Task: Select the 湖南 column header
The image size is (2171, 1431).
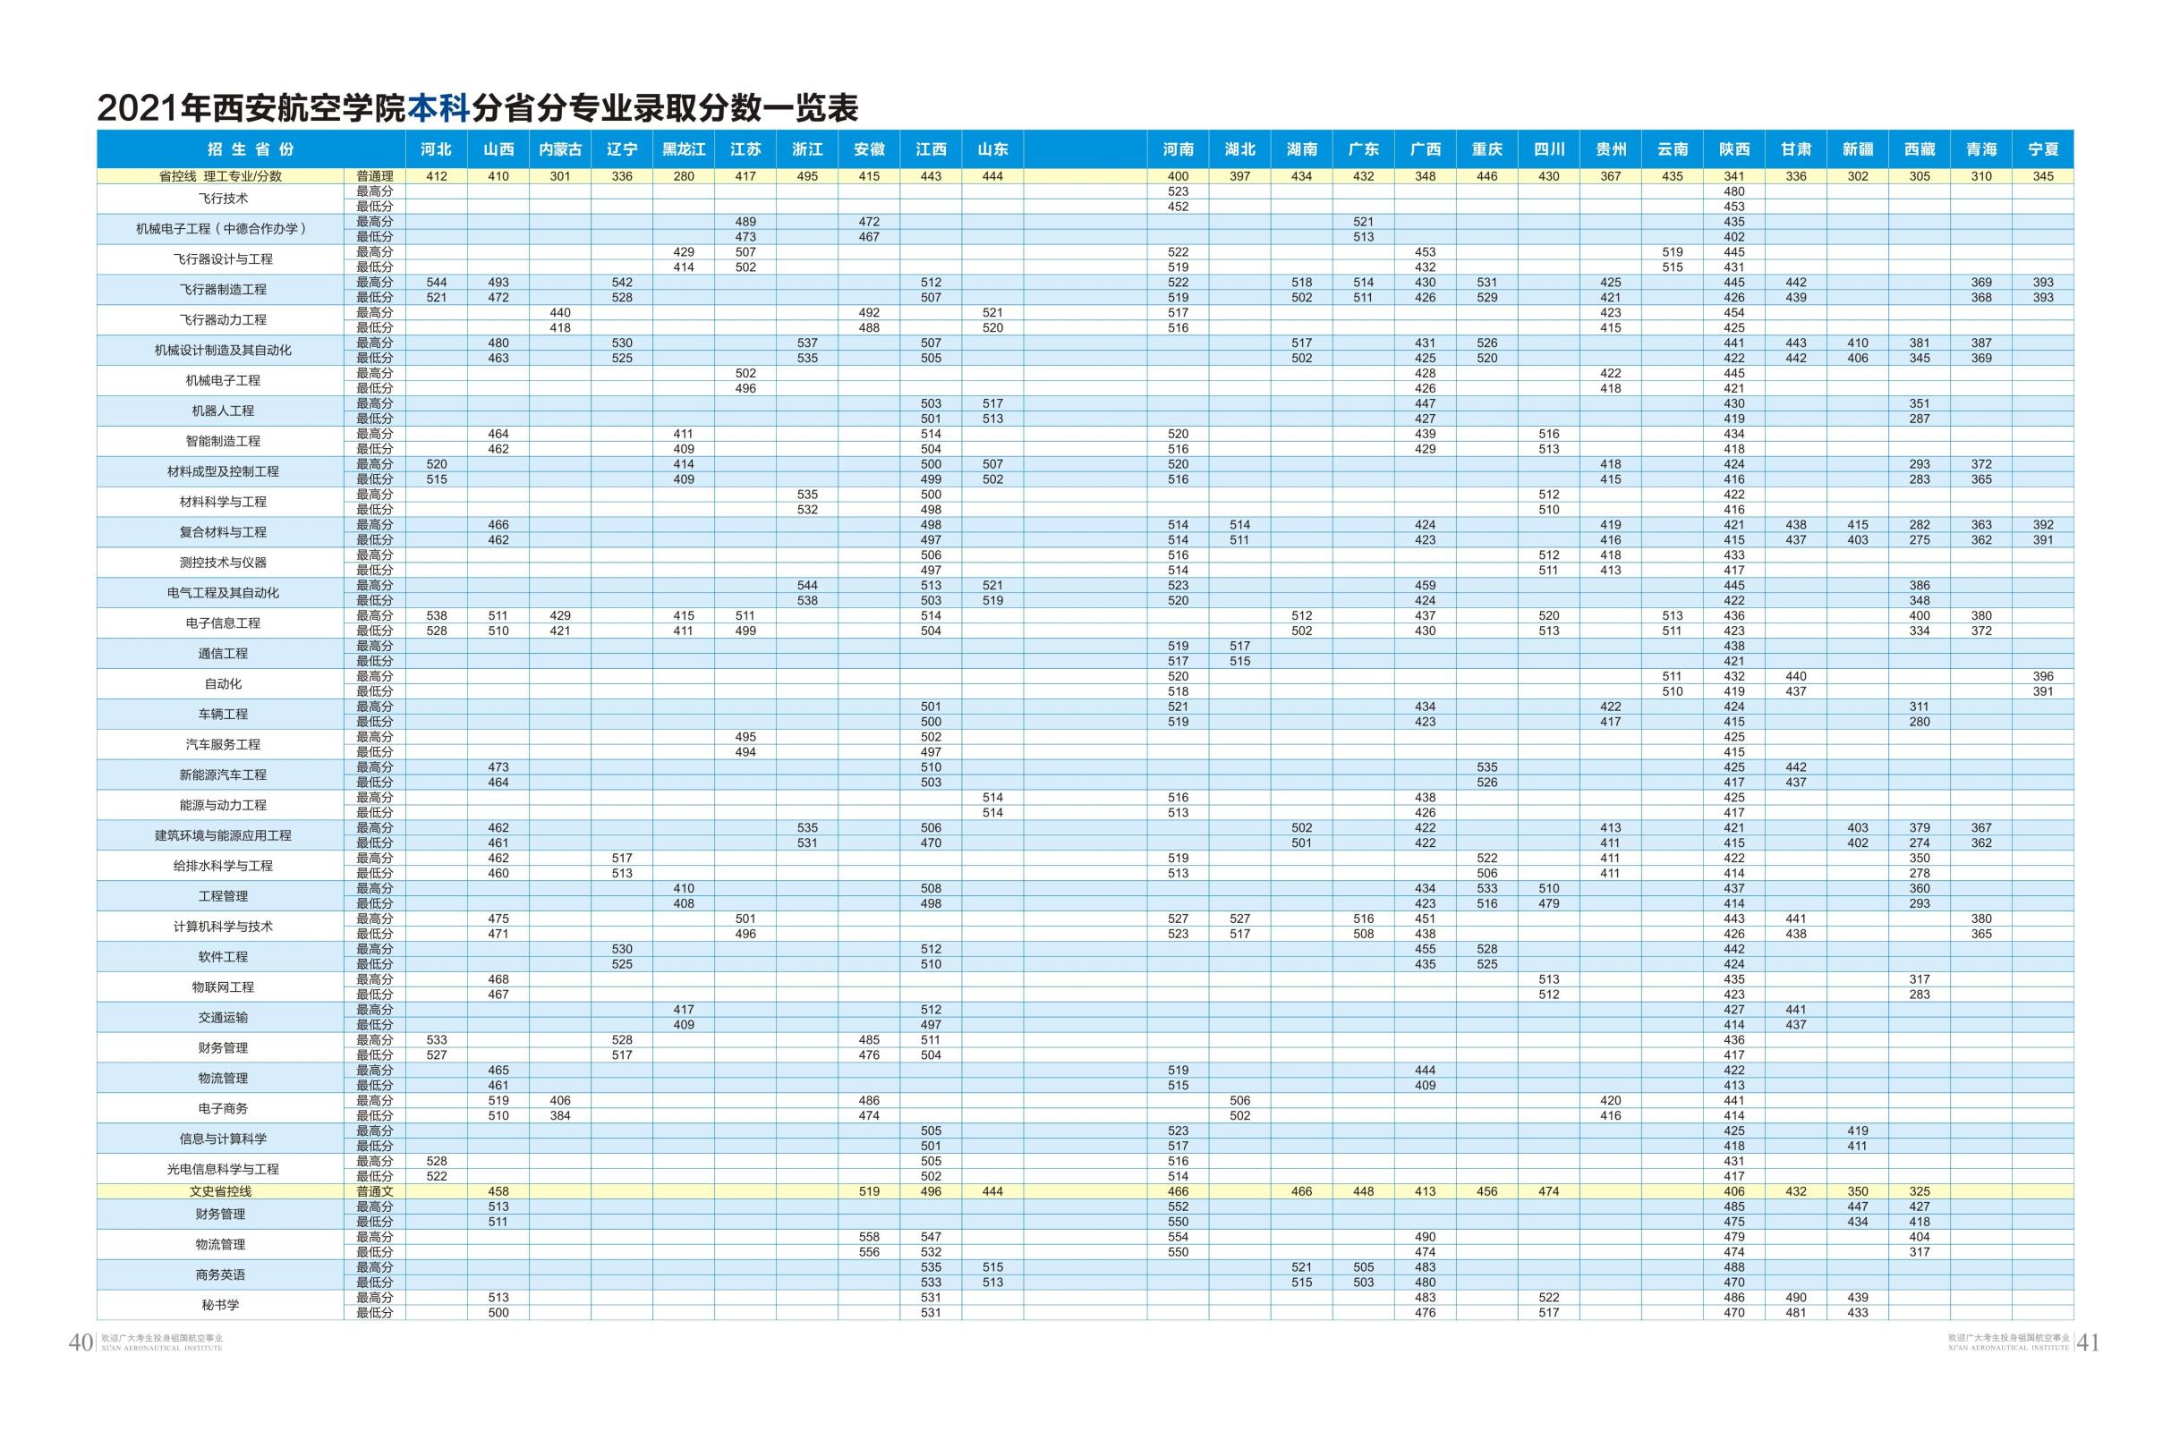Action: [1302, 149]
